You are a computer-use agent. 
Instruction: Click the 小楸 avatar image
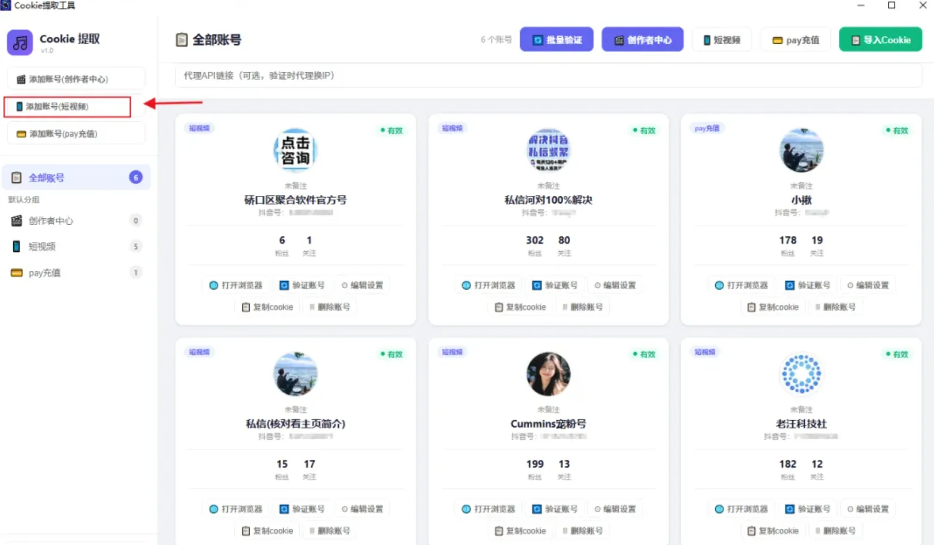coord(801,150)
